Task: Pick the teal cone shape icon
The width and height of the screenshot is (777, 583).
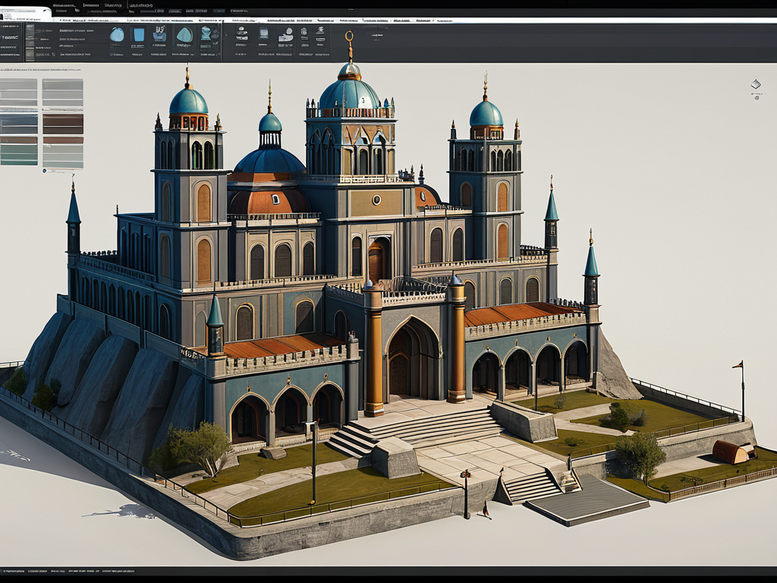Action: [x=184, y=35]
